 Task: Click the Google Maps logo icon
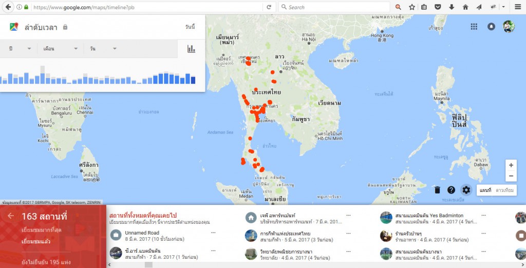click(x=14, y=27)
